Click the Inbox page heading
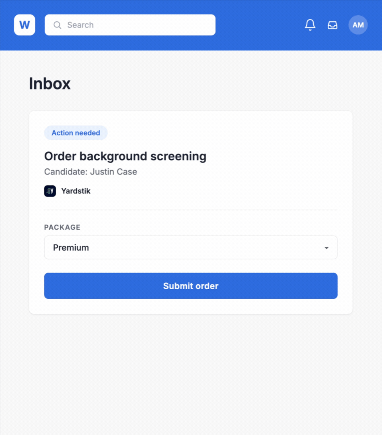This screenshot has width=382, height=435. coord(50,83)
